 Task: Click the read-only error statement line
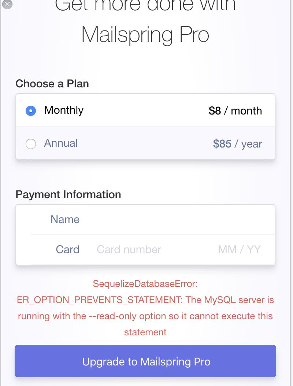click(x=145, y=316)
